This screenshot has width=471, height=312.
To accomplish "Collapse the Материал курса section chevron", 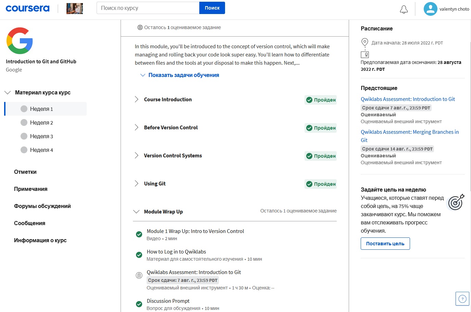I will click(x=8, y=92).
